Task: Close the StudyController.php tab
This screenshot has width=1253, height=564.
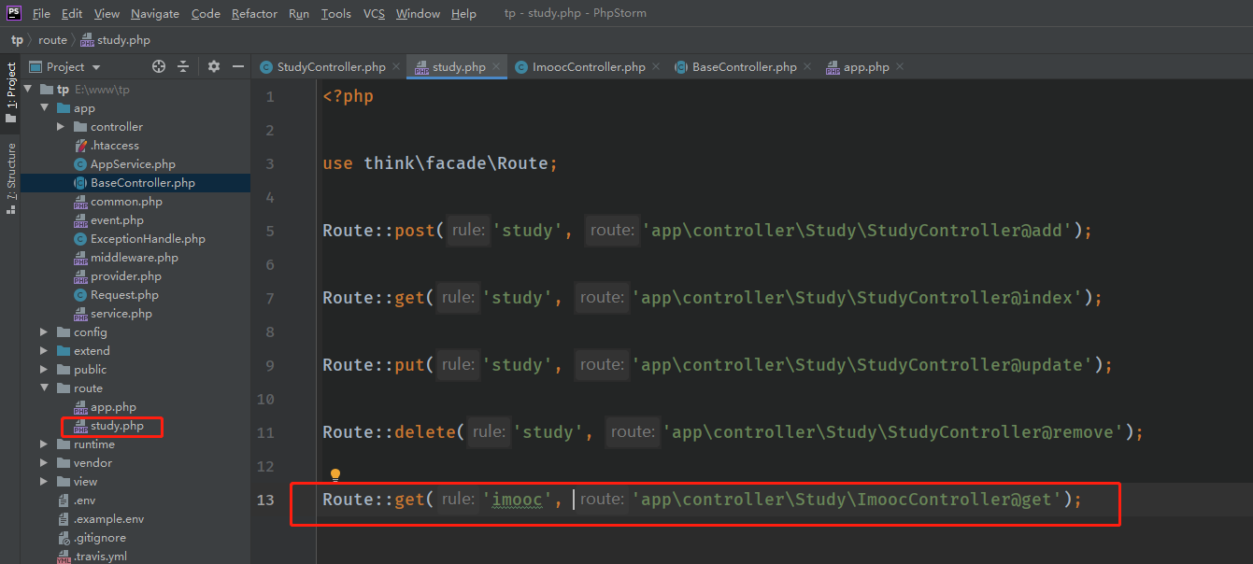Action: point(396,66)
